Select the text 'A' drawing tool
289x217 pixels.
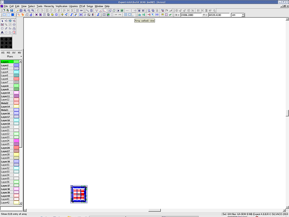tap(2, 32)
